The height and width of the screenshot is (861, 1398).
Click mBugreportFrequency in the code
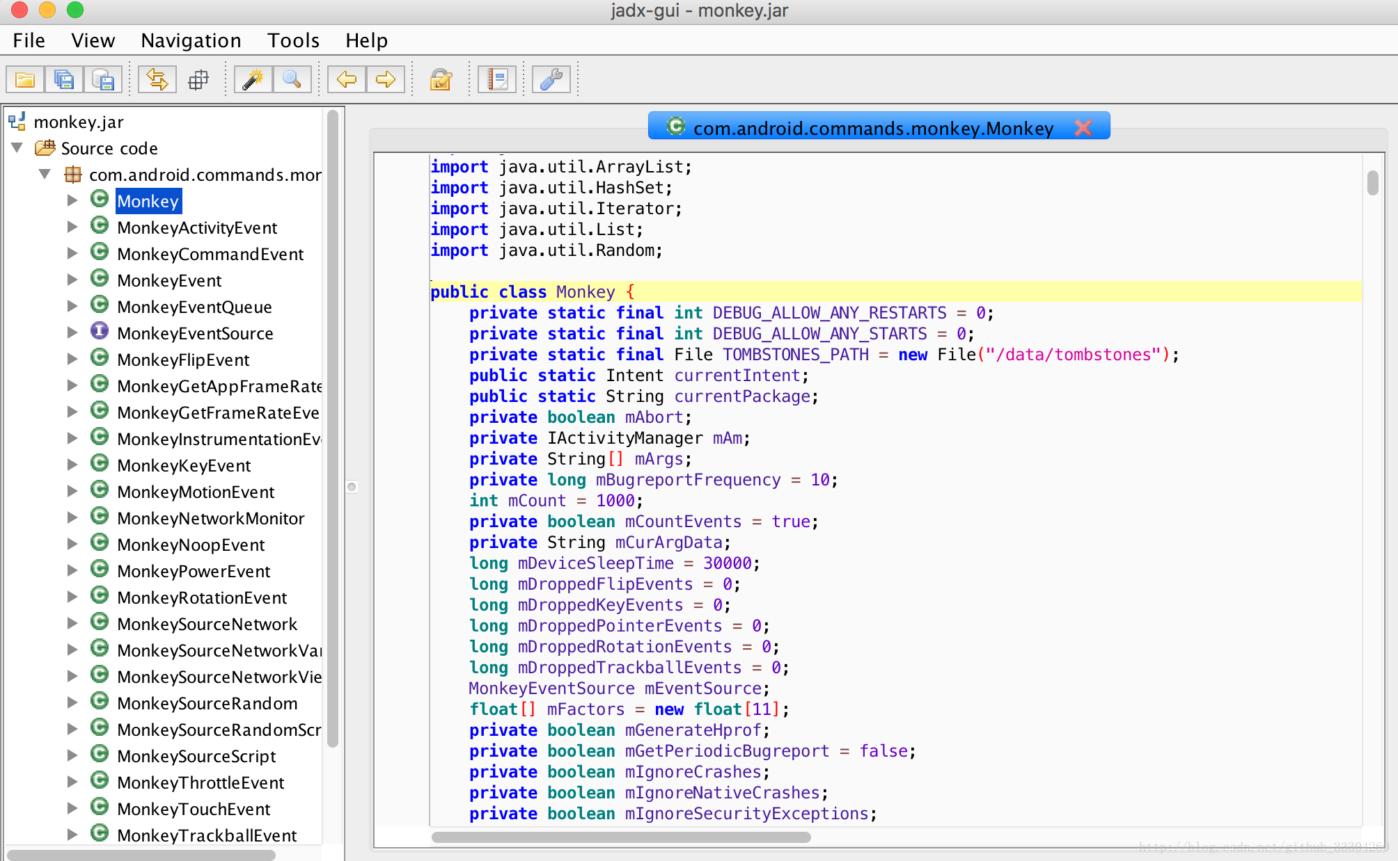pos(688,480)
